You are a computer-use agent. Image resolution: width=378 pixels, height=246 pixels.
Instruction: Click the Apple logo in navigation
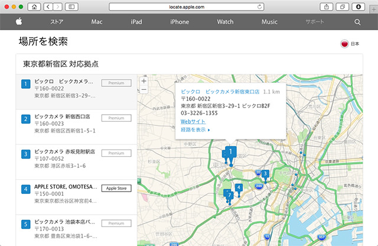[19, 21]
